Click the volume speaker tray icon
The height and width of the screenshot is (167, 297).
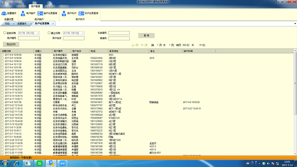pos(268,163)
